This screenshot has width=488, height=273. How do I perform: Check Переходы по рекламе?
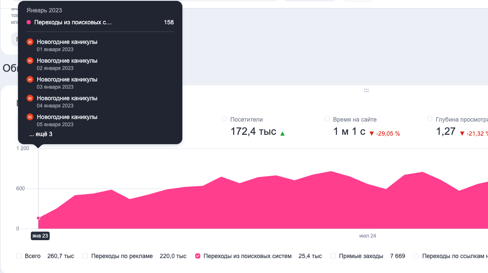coord(85,256)
